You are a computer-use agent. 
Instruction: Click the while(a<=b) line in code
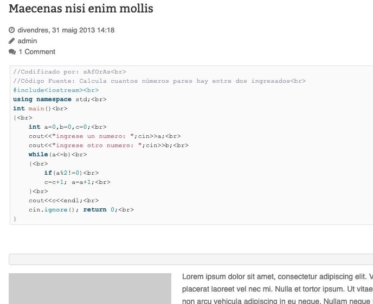point(58,155)
